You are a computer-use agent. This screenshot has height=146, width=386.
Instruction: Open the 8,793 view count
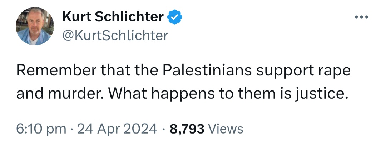187,129
